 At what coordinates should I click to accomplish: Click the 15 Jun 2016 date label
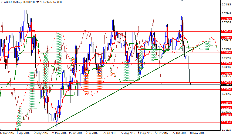coord(76,133)
